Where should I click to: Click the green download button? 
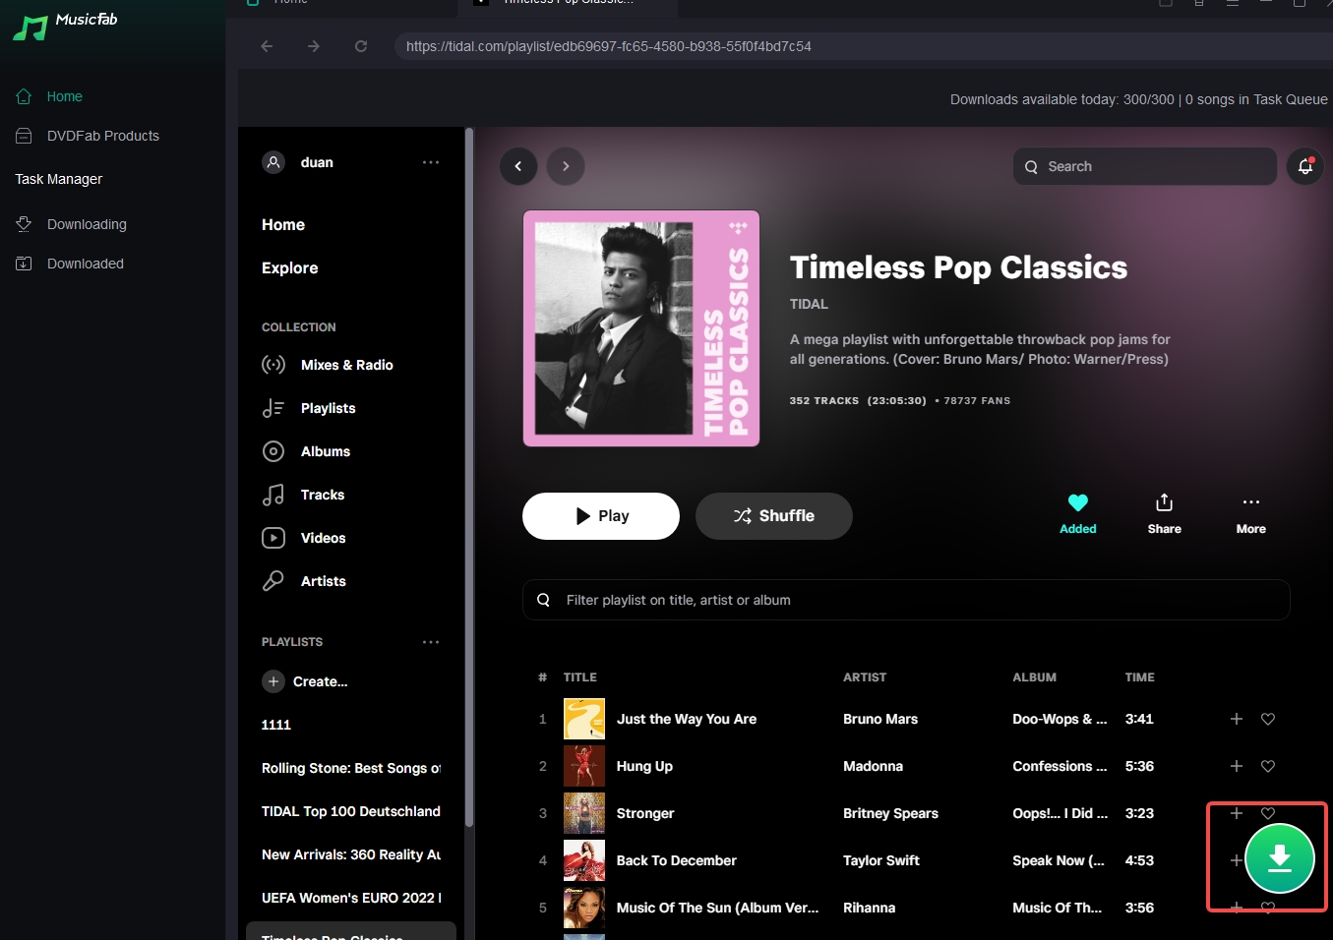click(x=1281, y=857)
